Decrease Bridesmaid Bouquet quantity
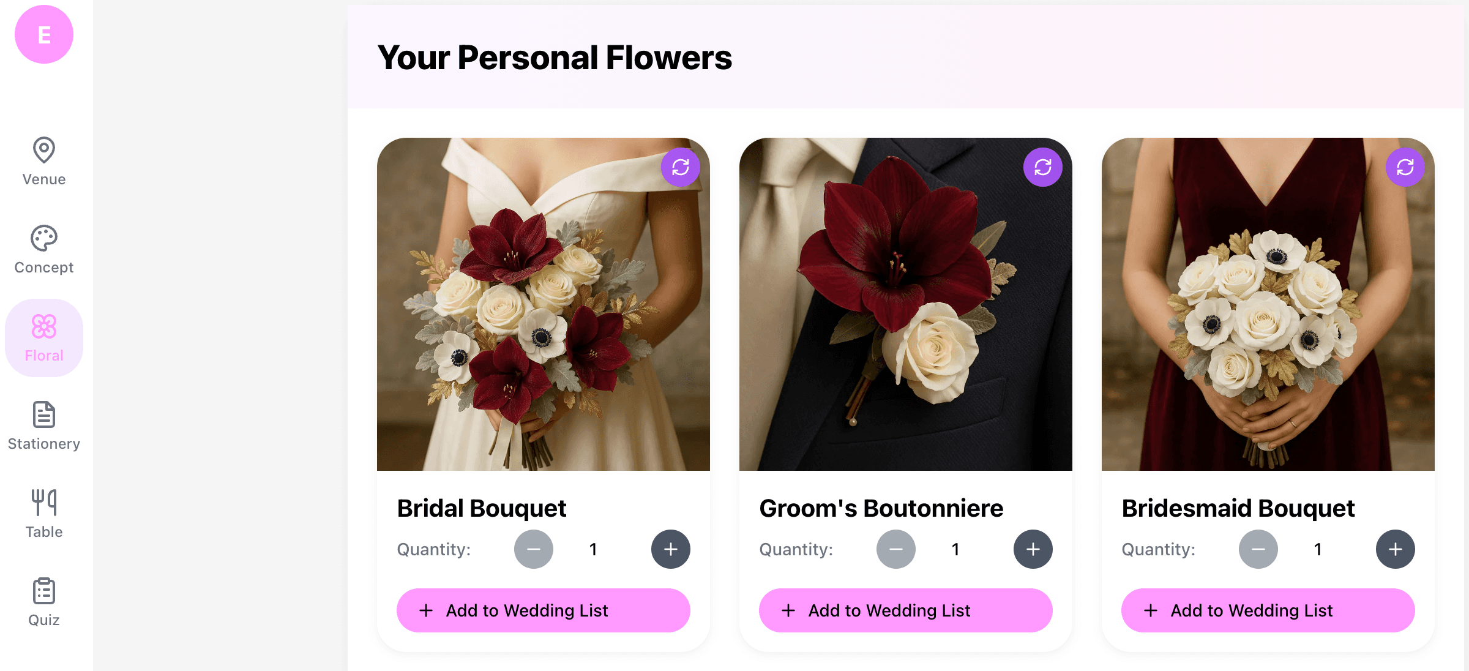The height and width of the screenshot is (671, 1469). click(1258, 549)
